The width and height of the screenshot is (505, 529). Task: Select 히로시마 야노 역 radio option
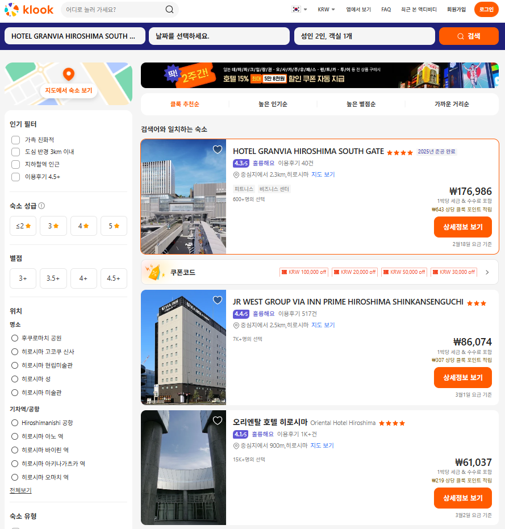pos(15,436)
